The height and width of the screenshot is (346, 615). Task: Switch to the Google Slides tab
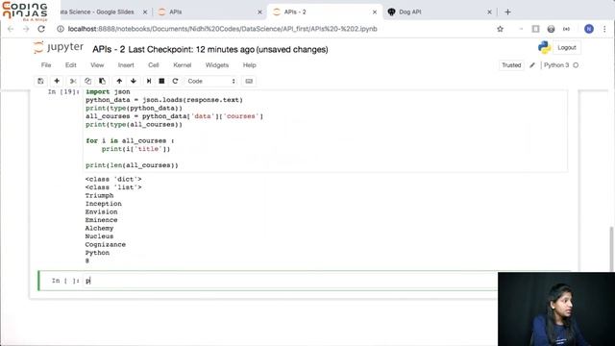(97, 12)
